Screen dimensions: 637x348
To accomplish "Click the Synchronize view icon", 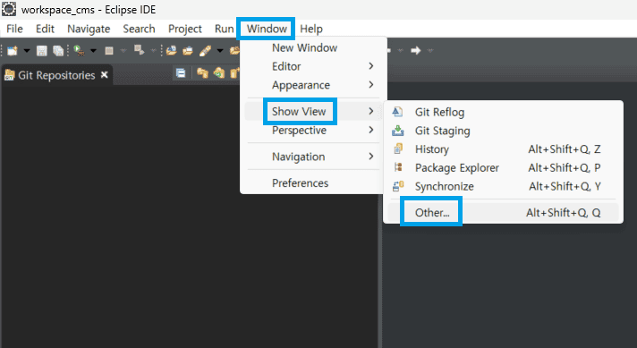I will pos(398,186).
